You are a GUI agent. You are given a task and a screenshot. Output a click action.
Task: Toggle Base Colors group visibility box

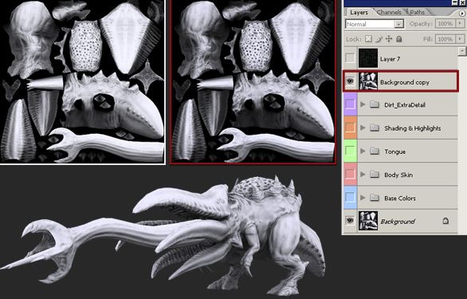coord(350,198)
